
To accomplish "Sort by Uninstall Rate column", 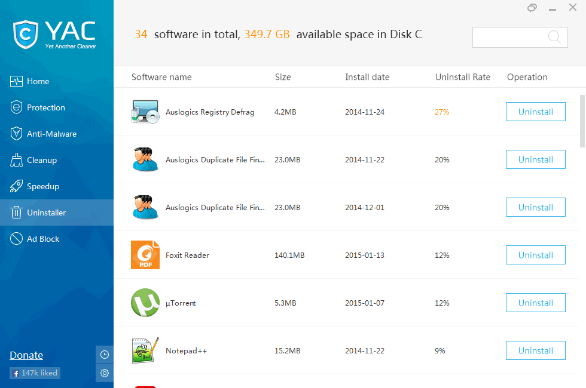I will pyautogui.click(x=463, y=77).
